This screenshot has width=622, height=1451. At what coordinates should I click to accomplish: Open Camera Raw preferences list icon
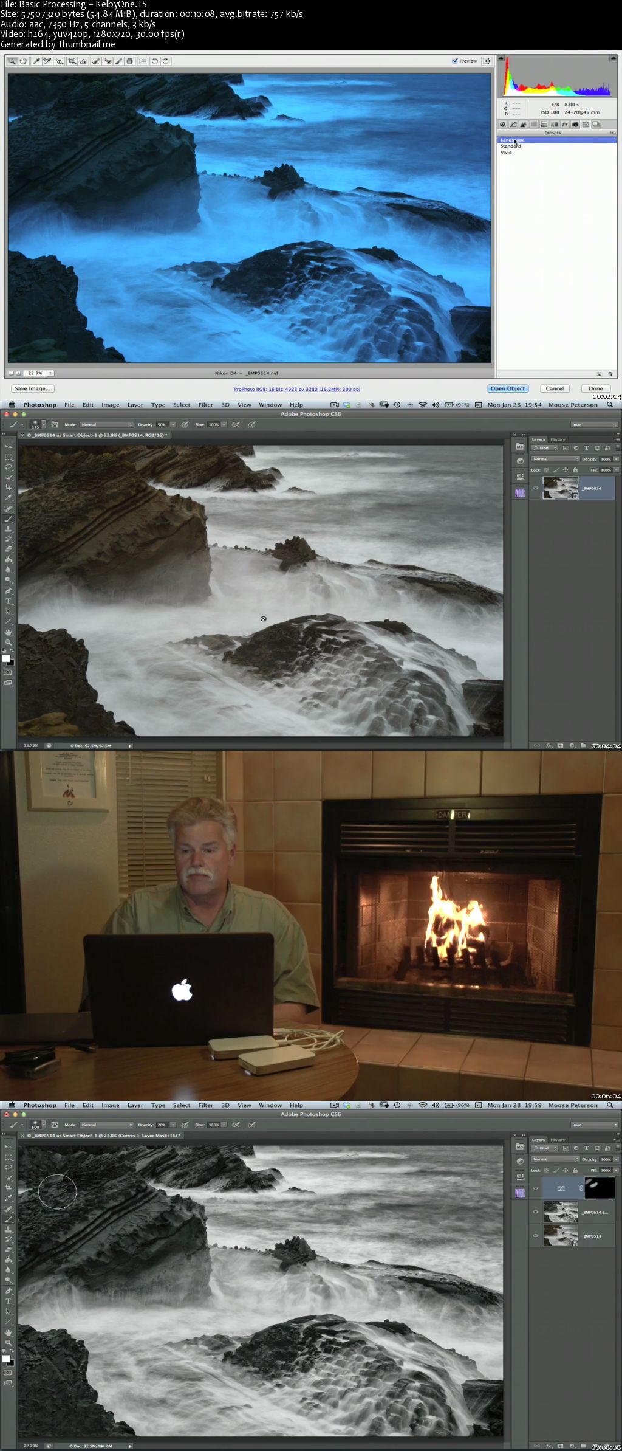[x=142, y=61]
